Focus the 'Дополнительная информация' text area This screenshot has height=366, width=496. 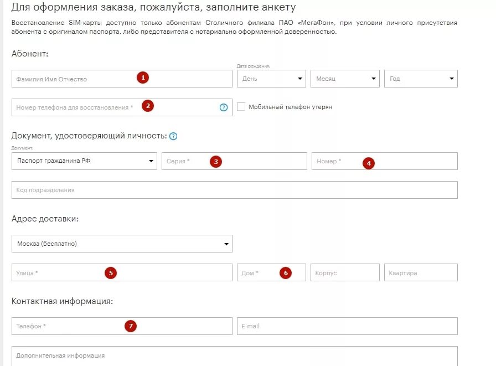coord(234,355)
